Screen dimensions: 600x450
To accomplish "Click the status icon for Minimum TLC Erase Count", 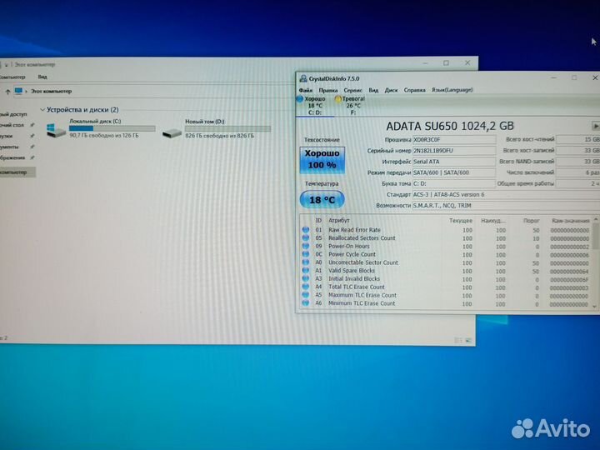I will click(x=305, y=303).
